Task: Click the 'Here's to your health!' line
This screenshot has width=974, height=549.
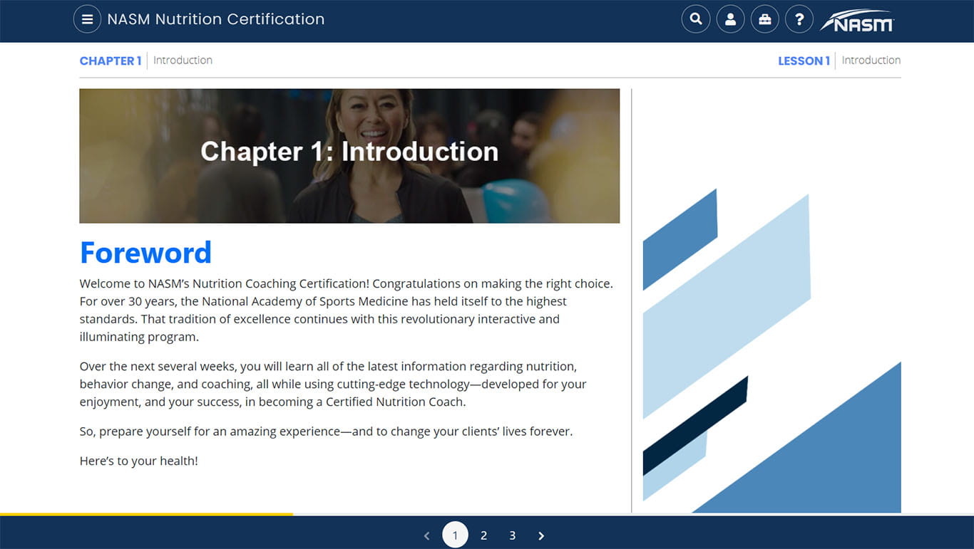Action: click(138, 461)
